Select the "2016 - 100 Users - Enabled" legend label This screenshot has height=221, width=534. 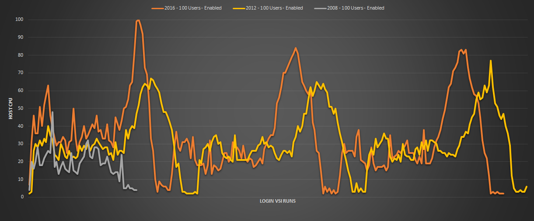pyautogui.click(x=194, y=8)
